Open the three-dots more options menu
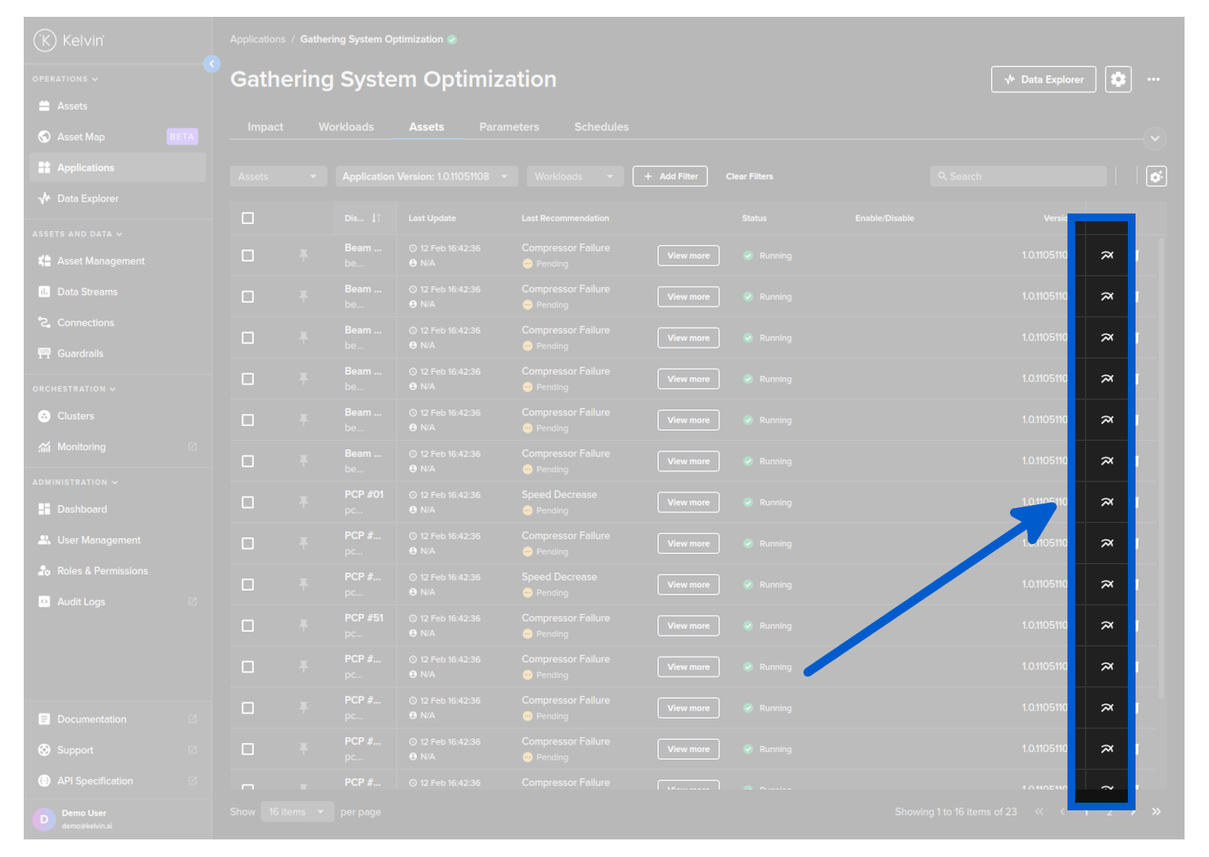 1153,80
